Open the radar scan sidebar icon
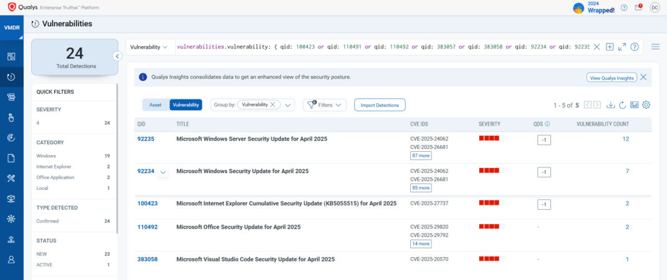Image resolution: width=667 pixels, height=280 pixels. [x=11, y=138]
